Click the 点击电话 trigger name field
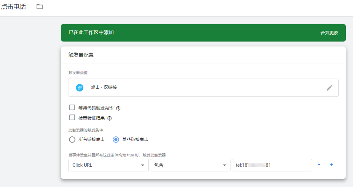This screenshot has width=353, height=187. click(x=16, y=7)
